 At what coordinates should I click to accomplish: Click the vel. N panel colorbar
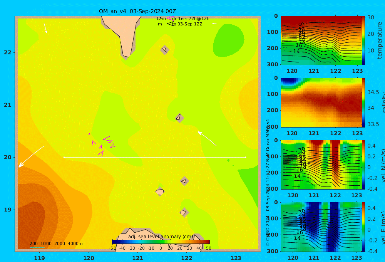click(x=363, y=165)
